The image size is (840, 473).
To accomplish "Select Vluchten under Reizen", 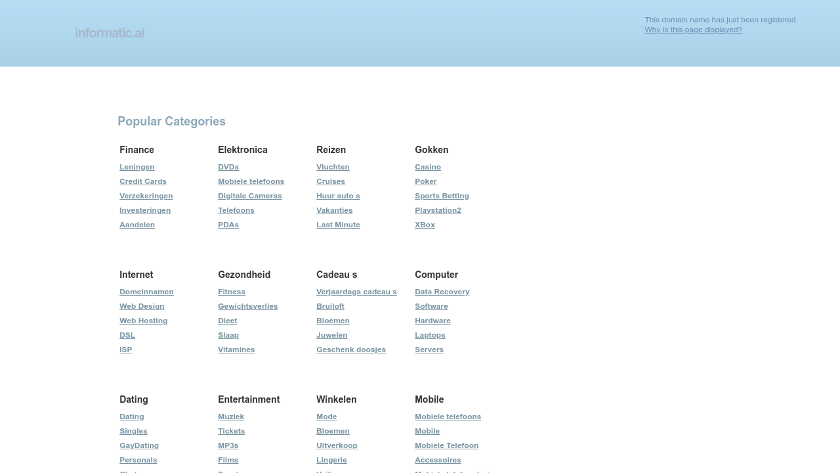I will pos(333,167).
